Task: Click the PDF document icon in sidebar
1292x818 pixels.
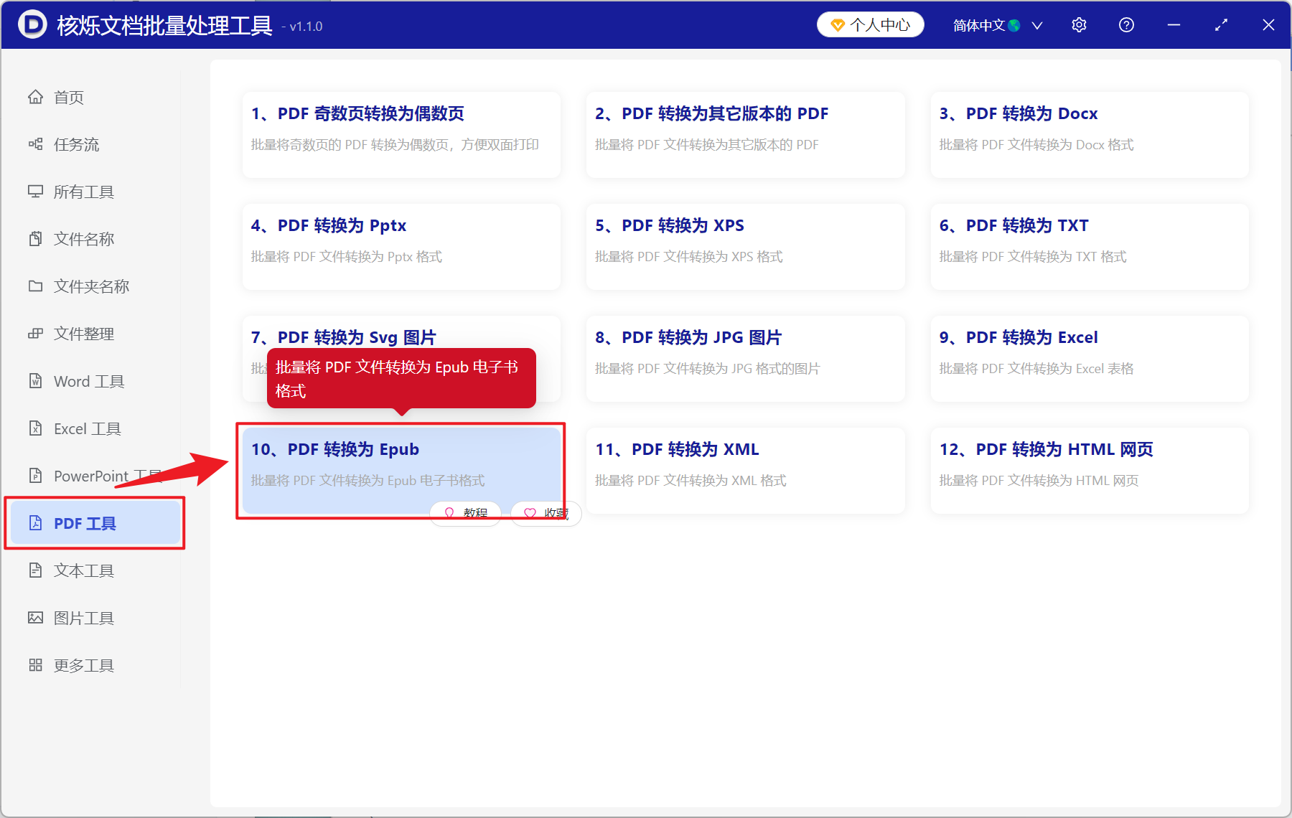Action: tap(35, 523)
